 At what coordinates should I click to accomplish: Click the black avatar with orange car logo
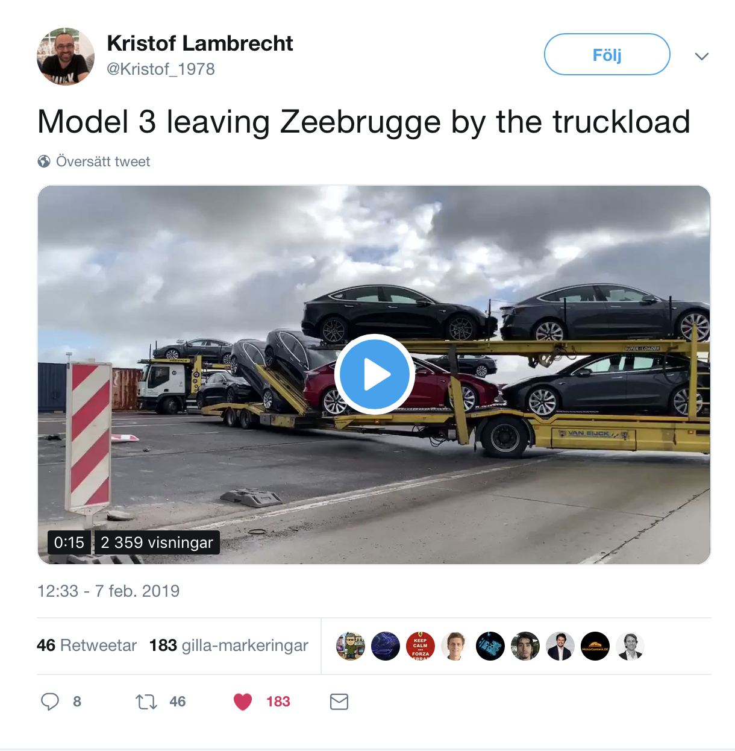595,646
